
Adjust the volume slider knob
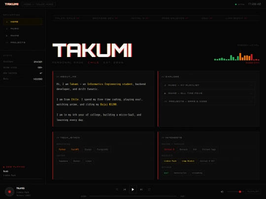[240, 192]
